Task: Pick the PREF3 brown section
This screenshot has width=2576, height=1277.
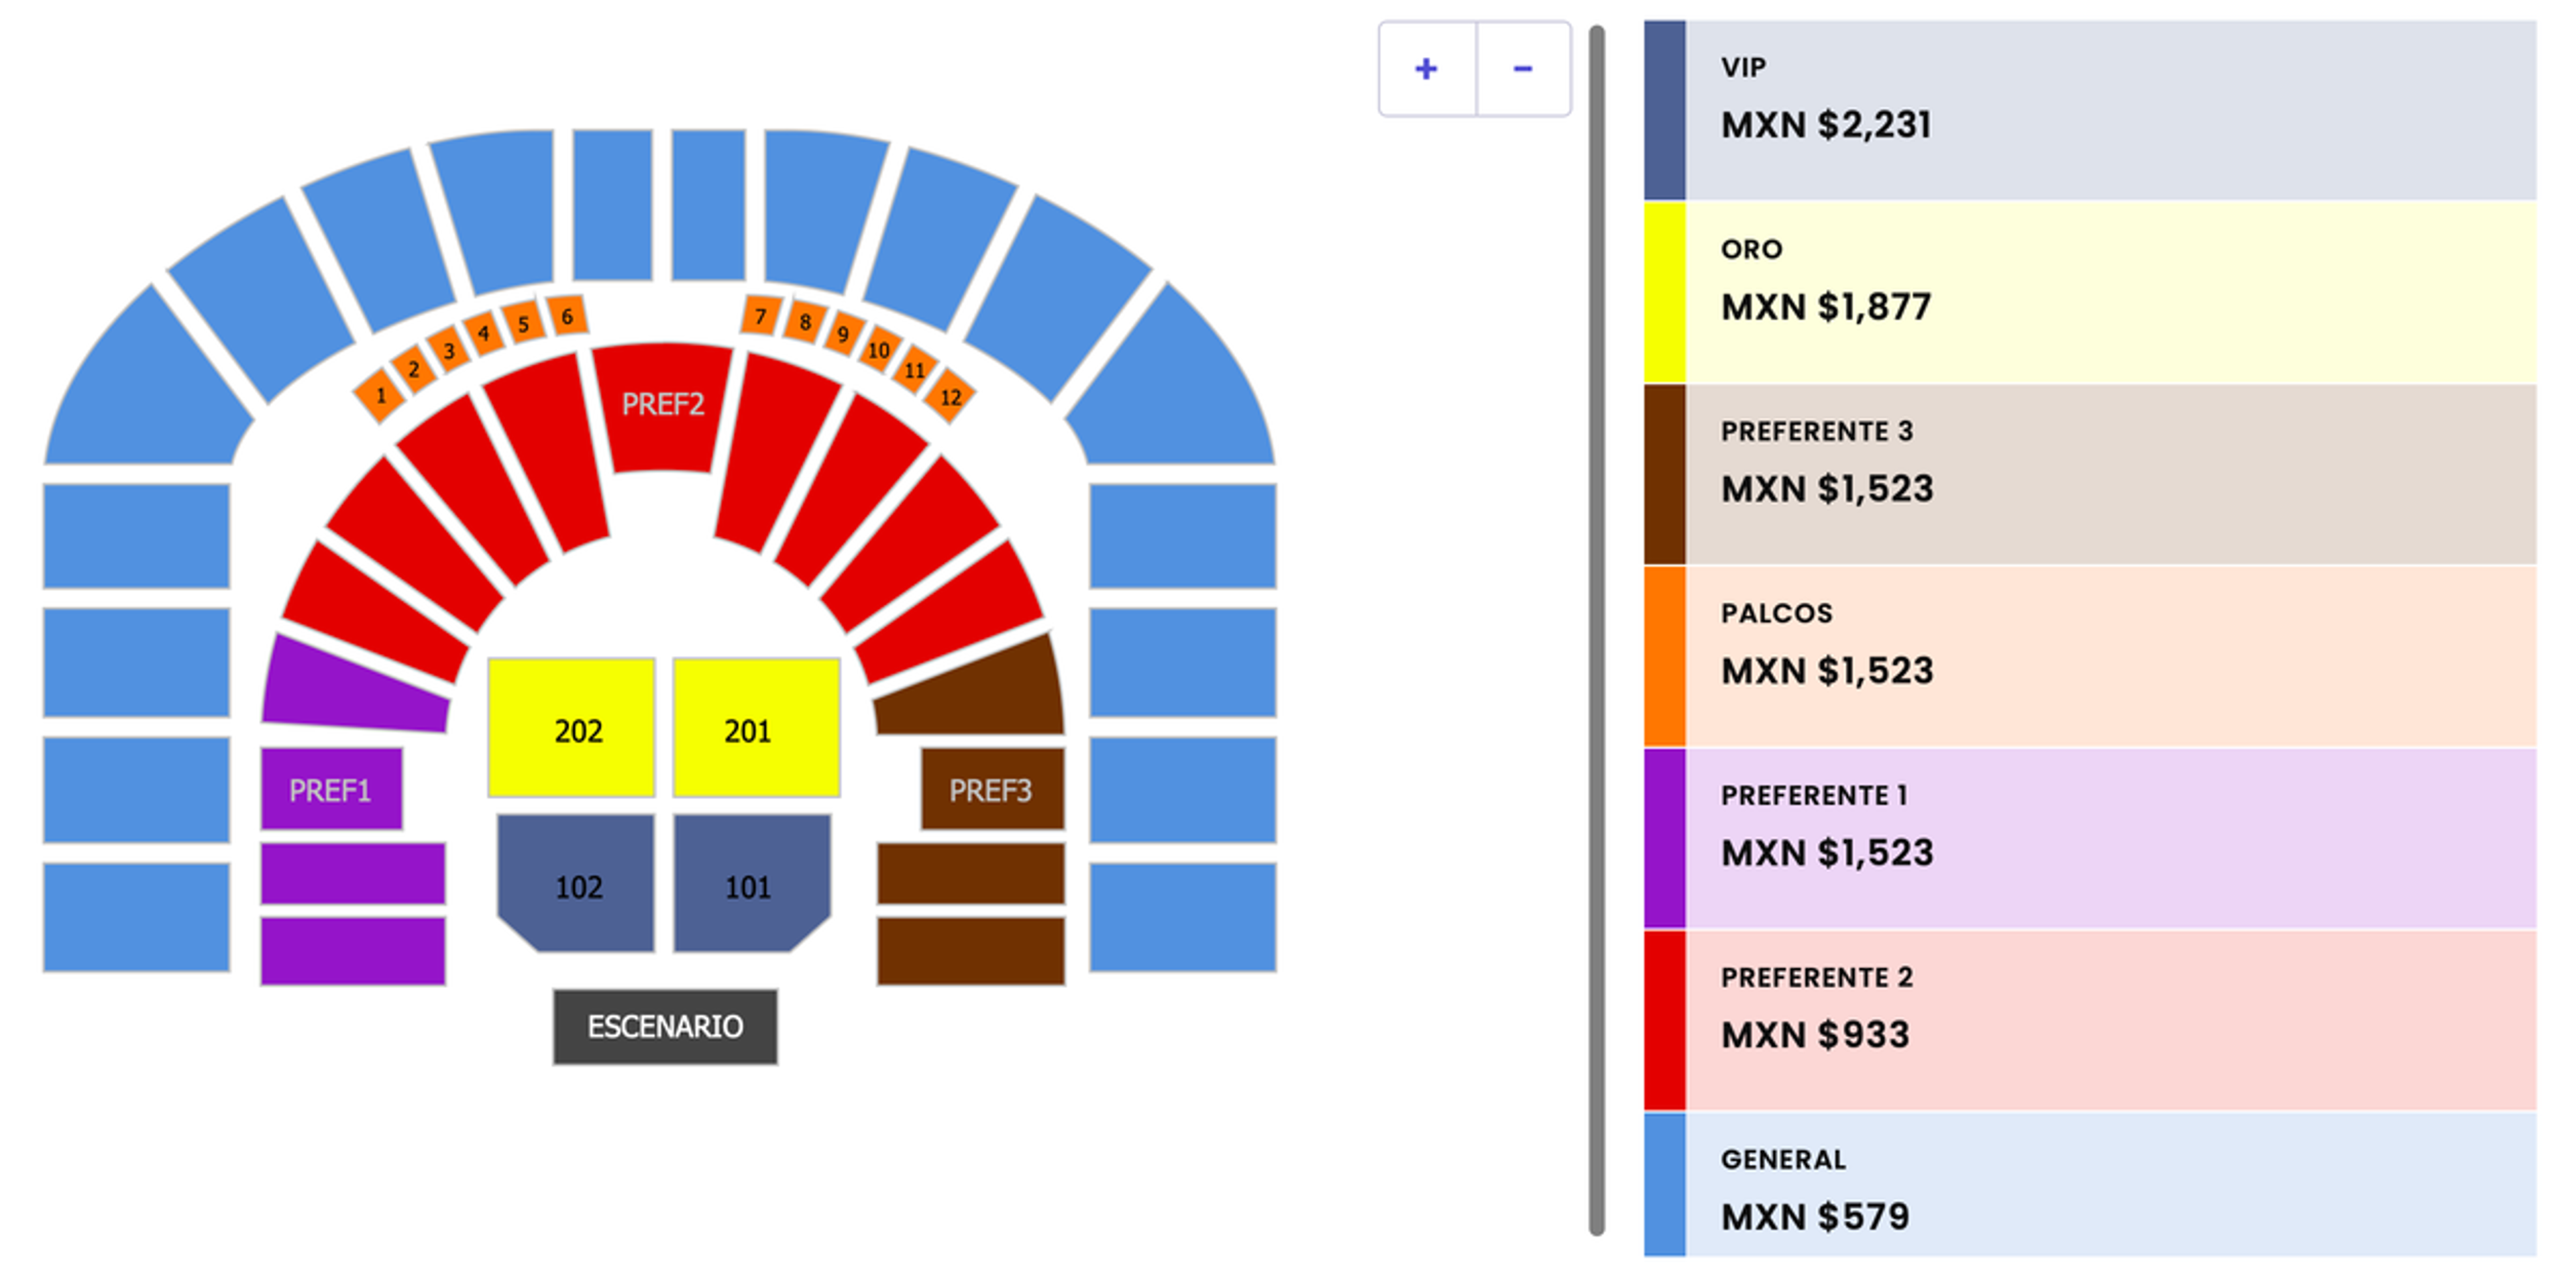Action: [x=992, y=789]
